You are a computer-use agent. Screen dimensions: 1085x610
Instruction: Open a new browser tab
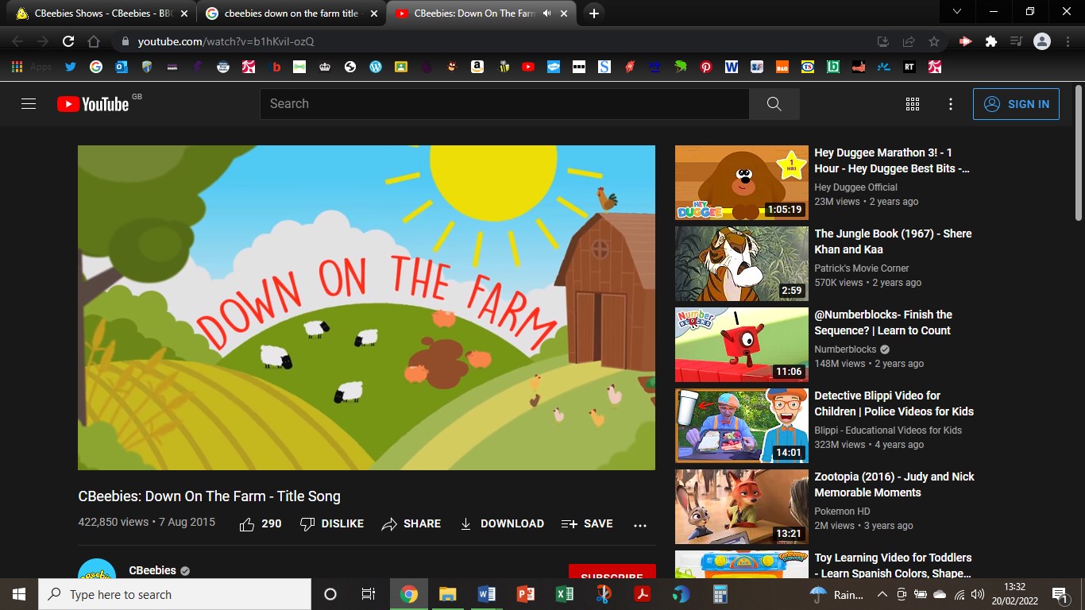(x=594, y=14)
